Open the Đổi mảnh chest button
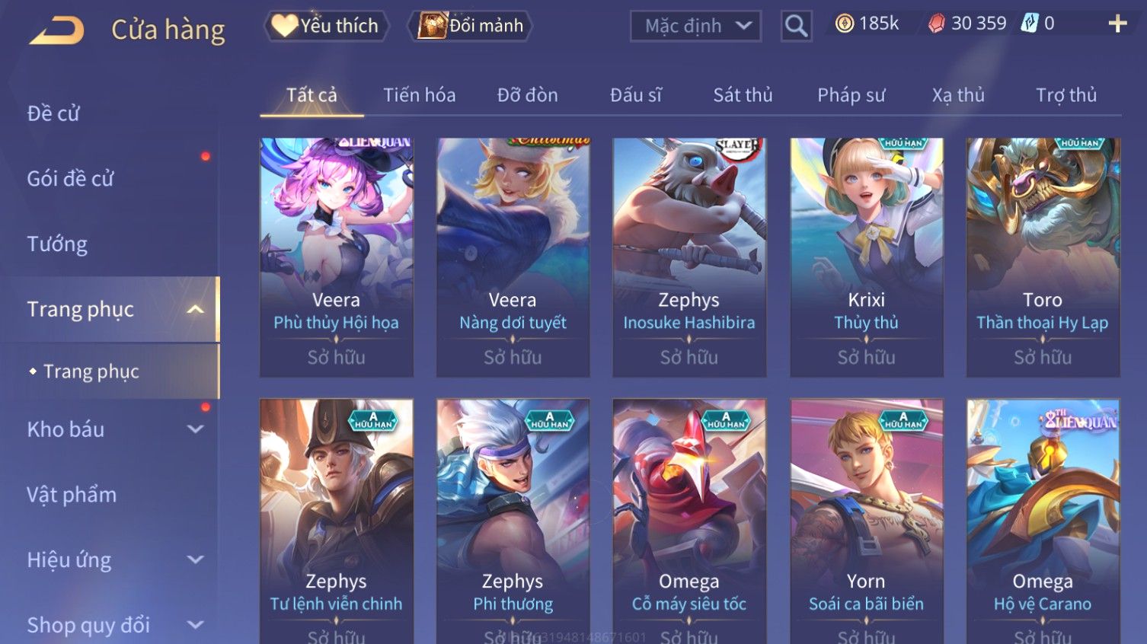This screenshot has height=644, width=1147. [470, 26]
